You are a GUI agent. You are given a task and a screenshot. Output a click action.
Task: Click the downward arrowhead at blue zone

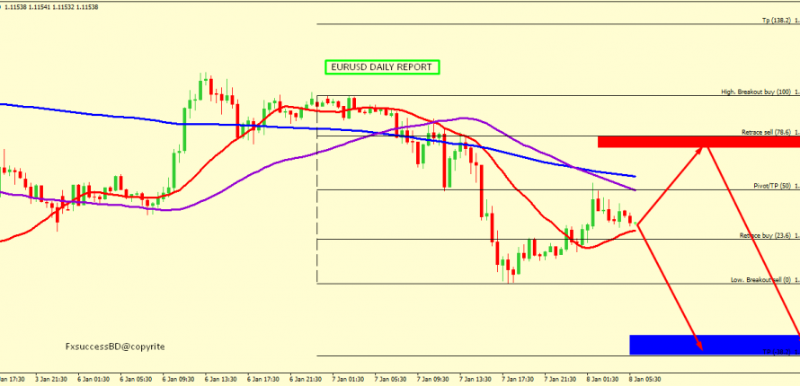[698, 344]
